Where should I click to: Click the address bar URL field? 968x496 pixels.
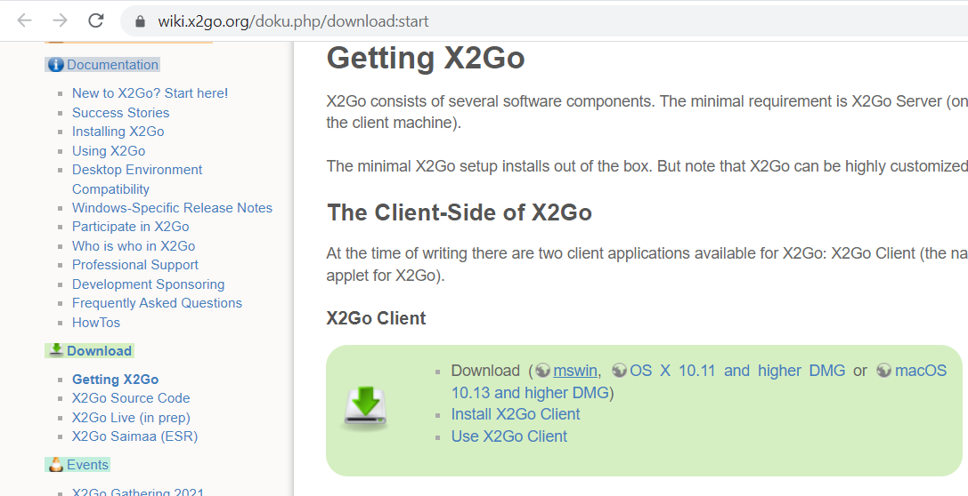pos(534,20)
